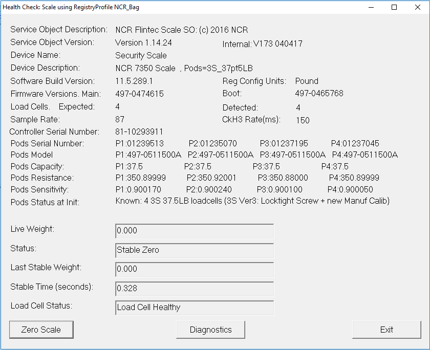430x350 pixels.
Task: Click the Live Weight field
Action: tap(195, 231)
